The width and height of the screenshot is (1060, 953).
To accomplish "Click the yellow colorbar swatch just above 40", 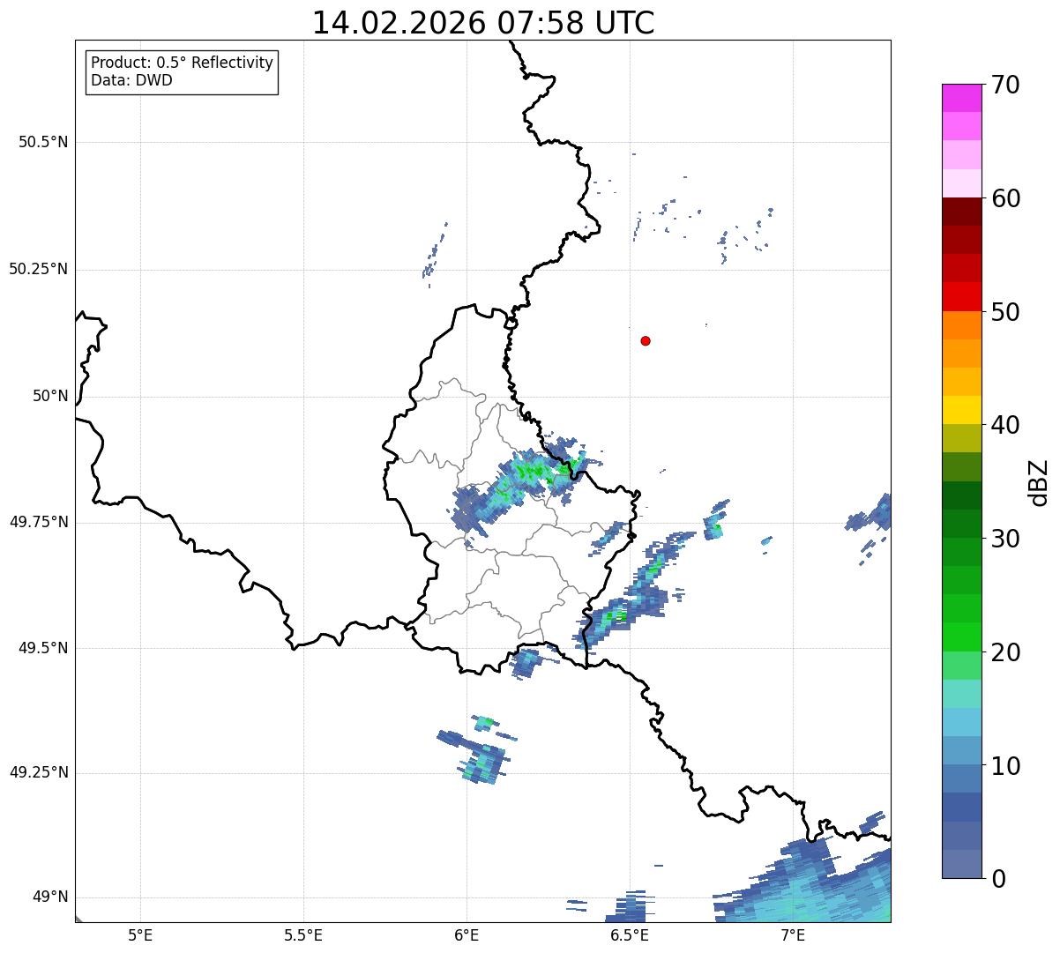I will (961, 410).
